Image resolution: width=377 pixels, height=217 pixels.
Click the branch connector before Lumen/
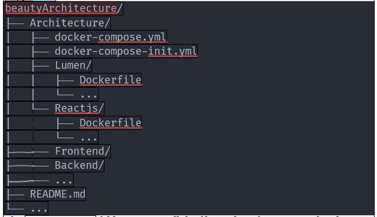[x=40, y=66]
